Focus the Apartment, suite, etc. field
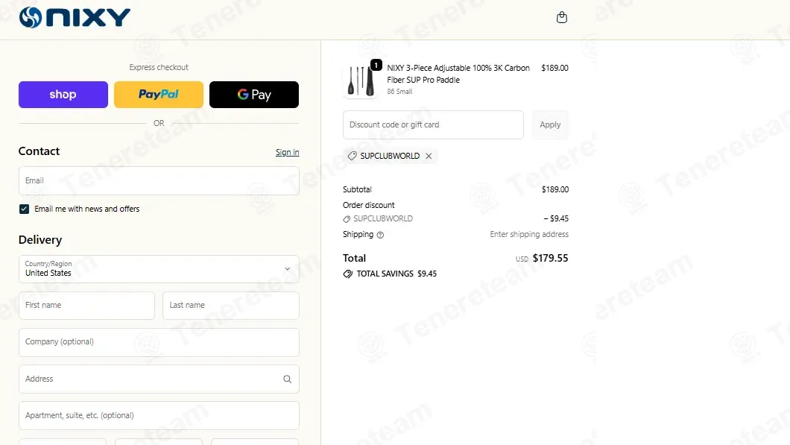 click(x=159, y=416)
